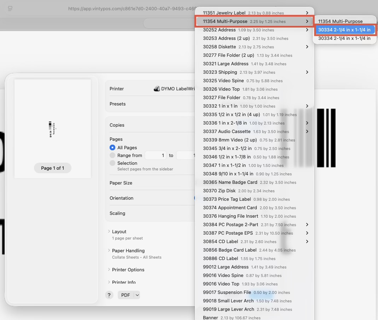378x320 pixels.
Task: Click the sidebar icon in browser top bar
Action: click(10, 9)
